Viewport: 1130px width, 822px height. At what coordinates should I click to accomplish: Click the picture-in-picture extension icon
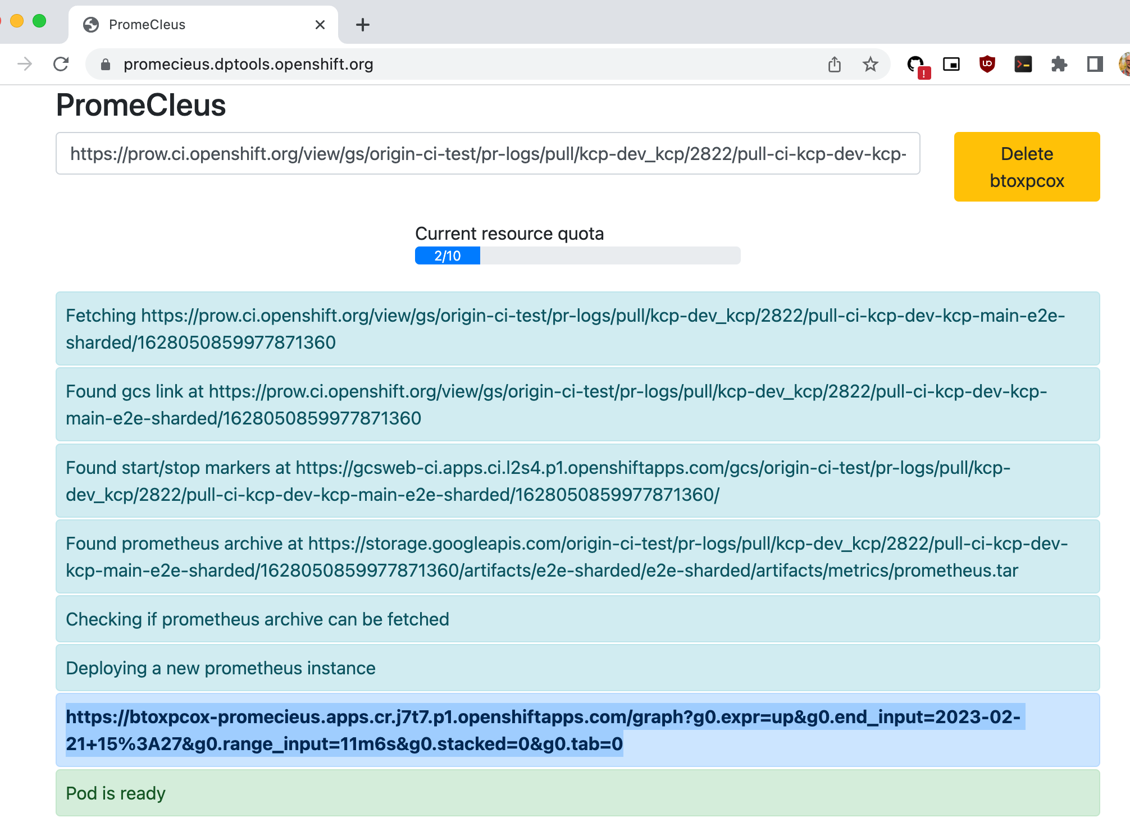[951, 65]
